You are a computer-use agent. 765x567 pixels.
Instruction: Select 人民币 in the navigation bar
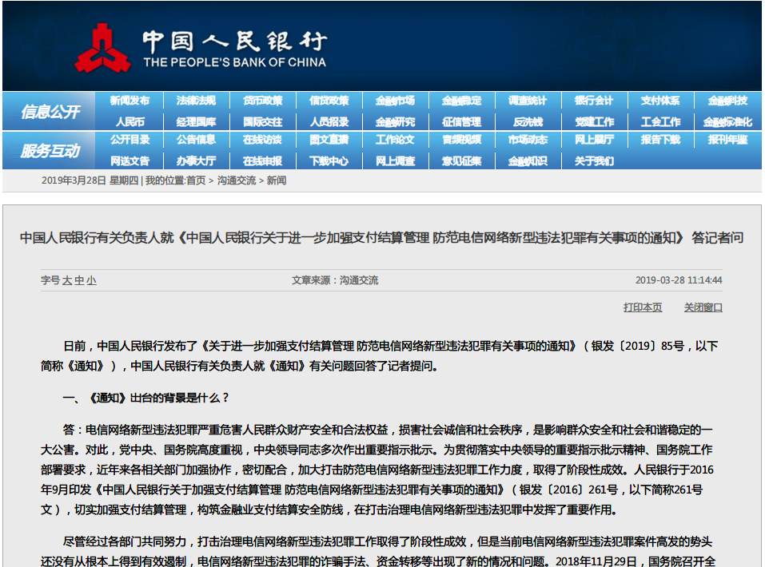point(129,122)
